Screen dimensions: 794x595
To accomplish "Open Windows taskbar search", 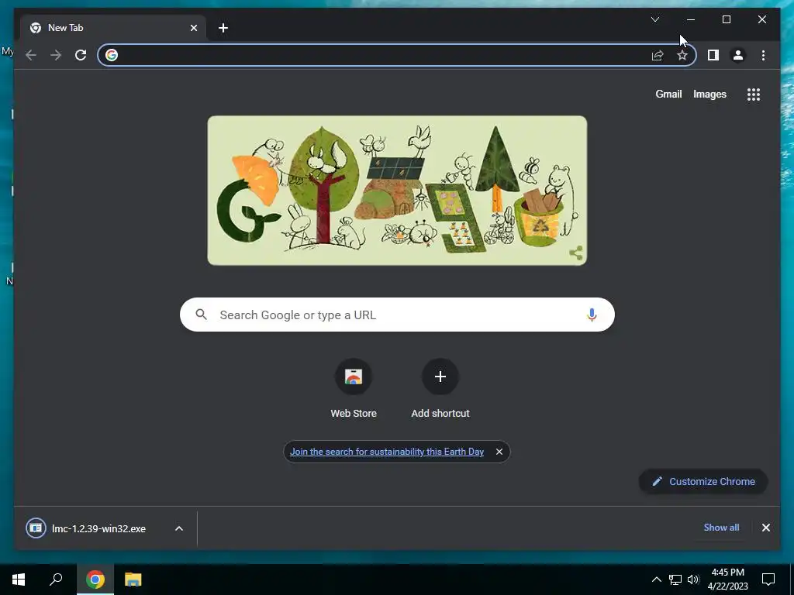I will pos(56,580).
